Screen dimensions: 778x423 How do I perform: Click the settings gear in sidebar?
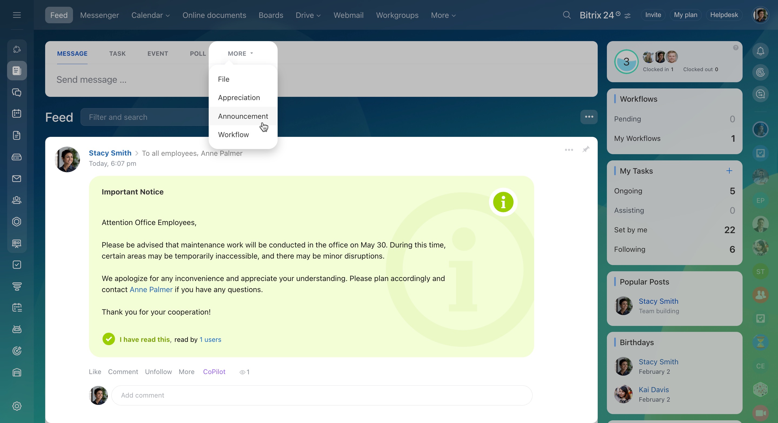tap(16, 406)
